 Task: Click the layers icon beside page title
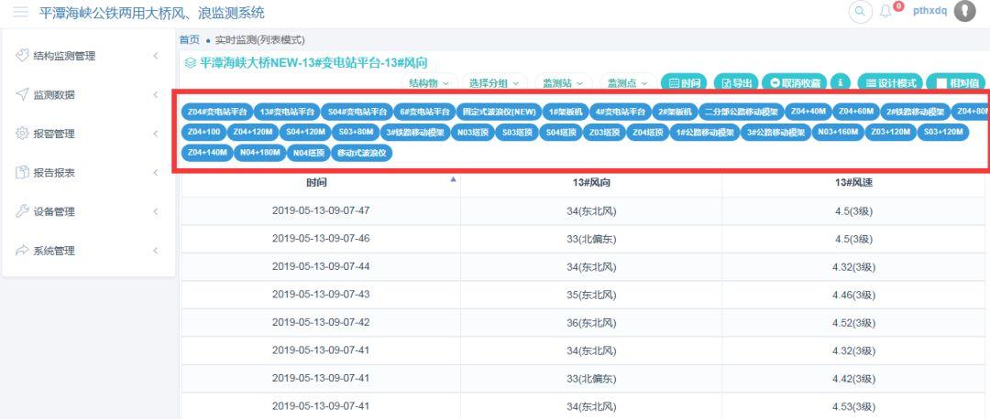tap(190, 63)
